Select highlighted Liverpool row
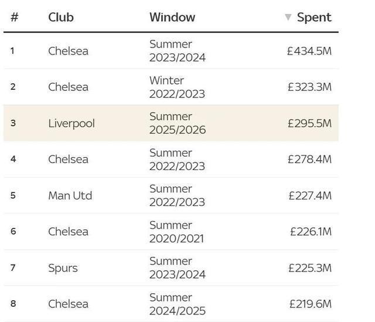The width and height of the screenshot is (375, 322). click(171, 123)
